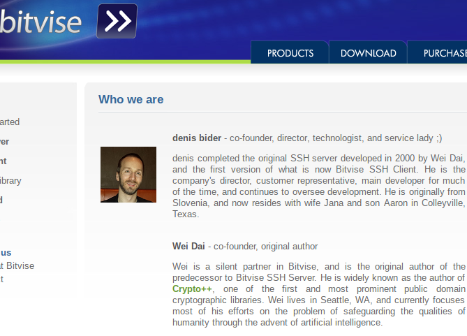Click the blue sidebar heading ending "us"
The image size is (467, 336).
(x=6, y=253)
